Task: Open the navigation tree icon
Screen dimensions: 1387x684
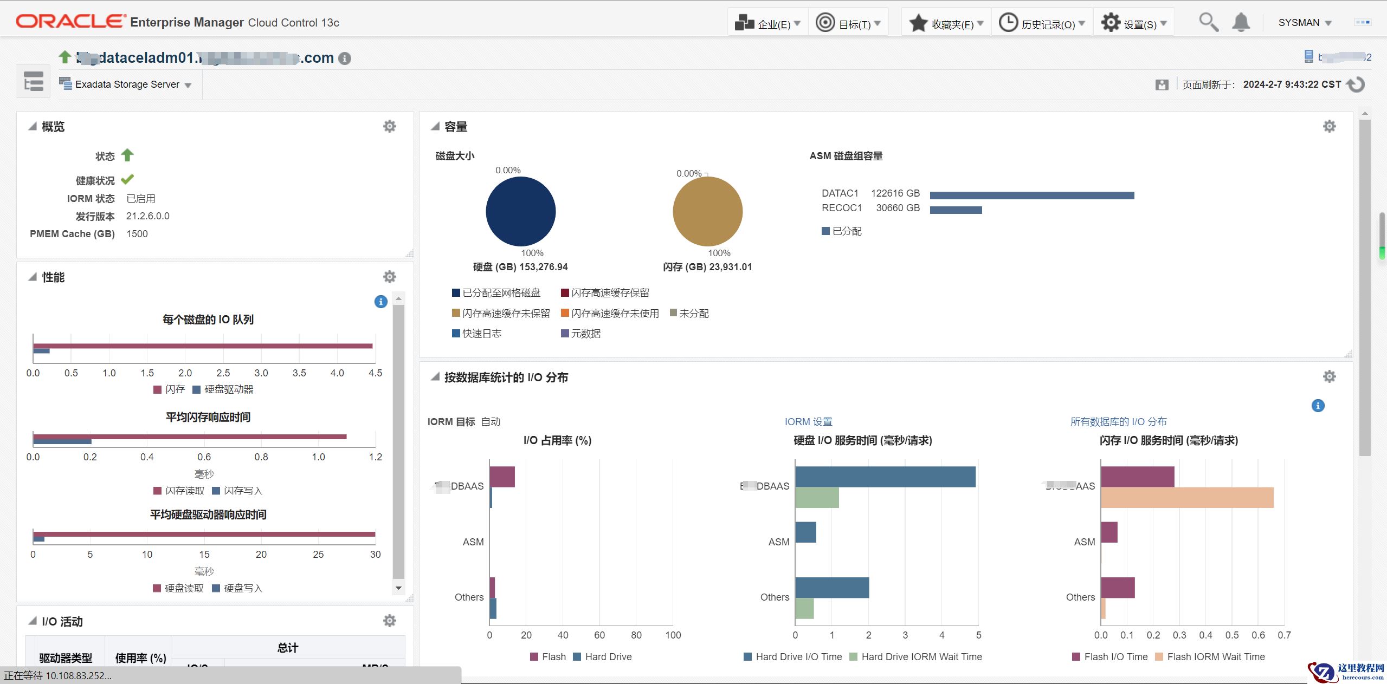Action: pos(34,82)
